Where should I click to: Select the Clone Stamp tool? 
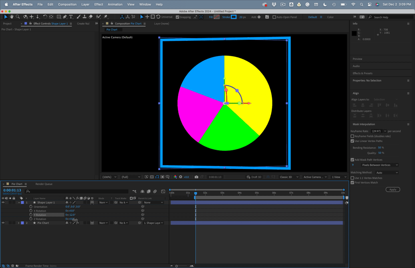[85, 17]
